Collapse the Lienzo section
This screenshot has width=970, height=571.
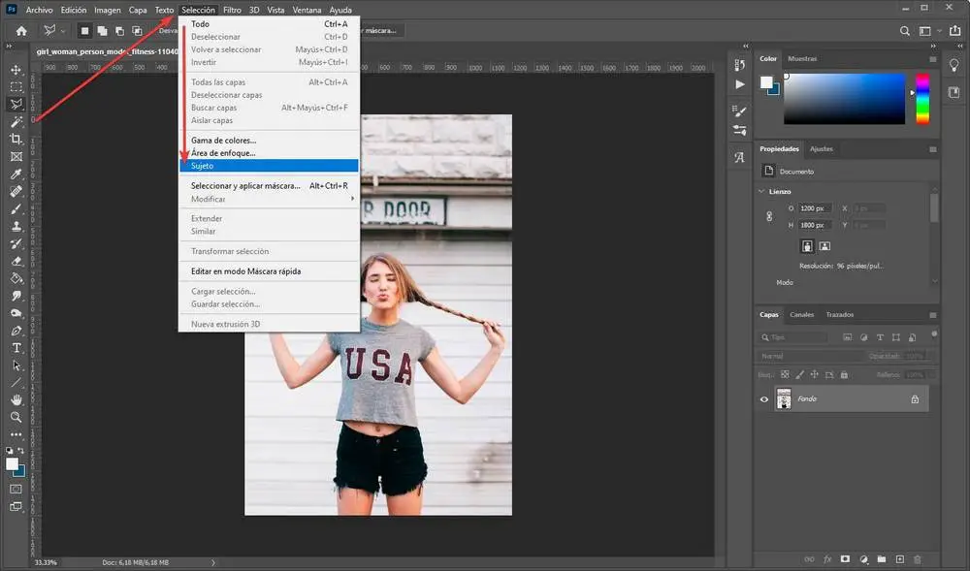pyautogui.click(x=761, y=191)
